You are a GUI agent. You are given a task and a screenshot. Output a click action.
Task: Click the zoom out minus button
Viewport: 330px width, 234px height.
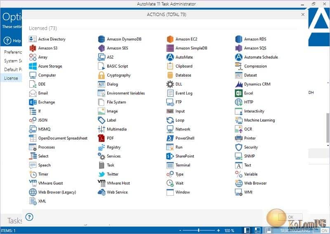tap(180, 230)
